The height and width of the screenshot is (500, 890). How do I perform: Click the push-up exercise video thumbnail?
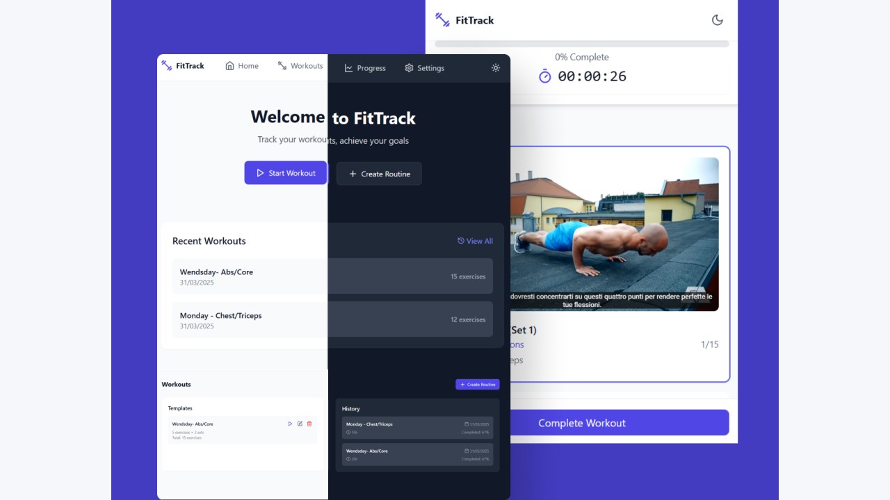(x=615, y=234)
